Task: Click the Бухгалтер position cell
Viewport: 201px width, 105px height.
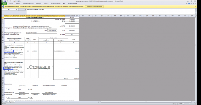Action: pos(22,93)
